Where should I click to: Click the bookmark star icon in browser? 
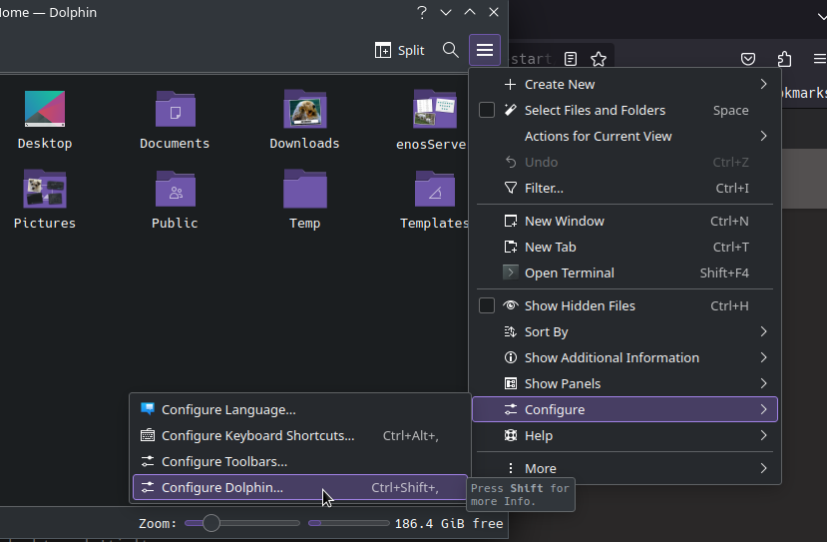(x=599, y=59)
